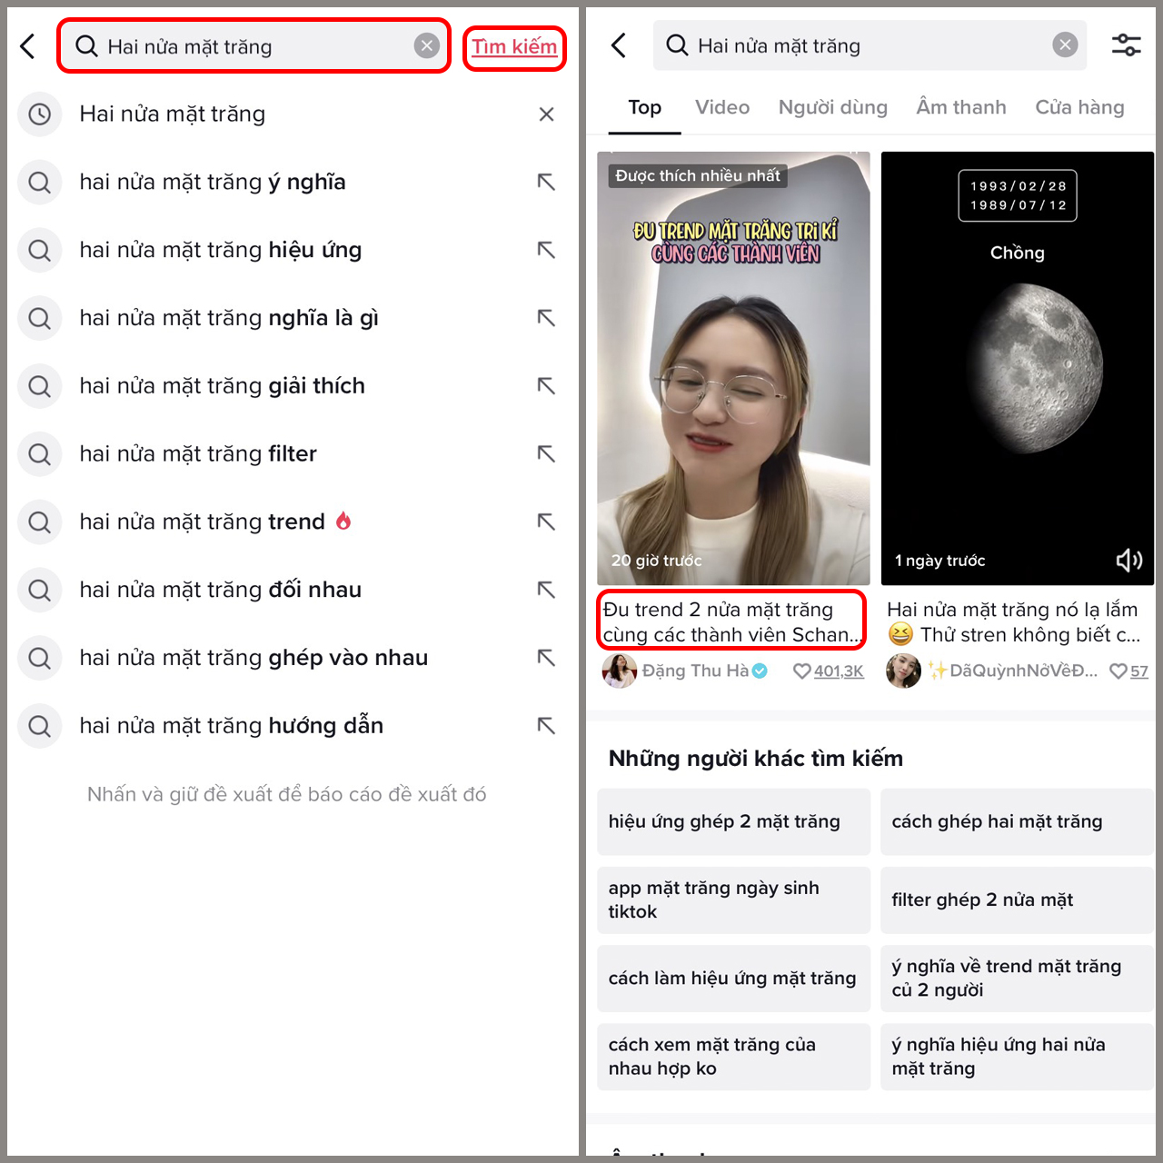This screenshot has width=1163, height=1163.
Task: Remove the recent search 'Hai nửa mặt trăng'
Action: (x=546, y=114)
